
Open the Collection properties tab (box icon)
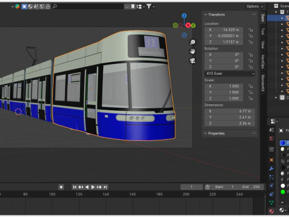pyautogui.click(x=272, y=149)
